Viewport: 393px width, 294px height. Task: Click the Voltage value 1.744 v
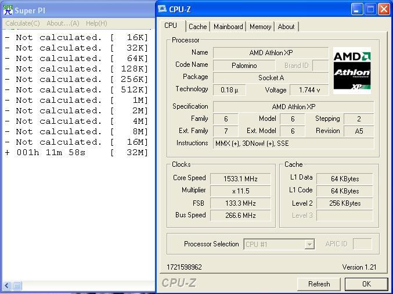tap(309, 90)
